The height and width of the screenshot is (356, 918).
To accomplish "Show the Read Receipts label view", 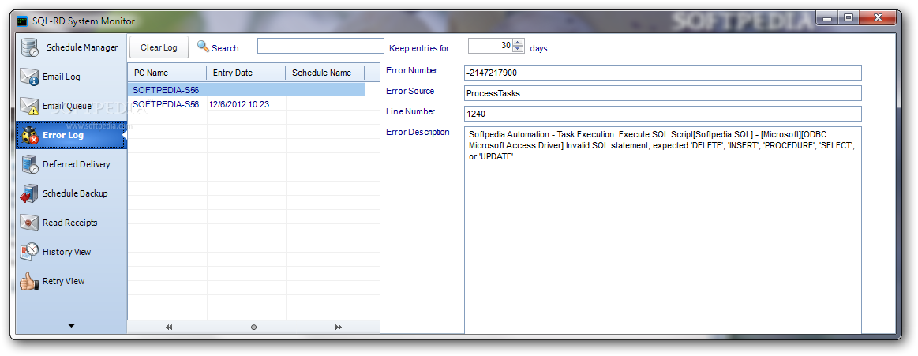I will (x=70, y=223).
